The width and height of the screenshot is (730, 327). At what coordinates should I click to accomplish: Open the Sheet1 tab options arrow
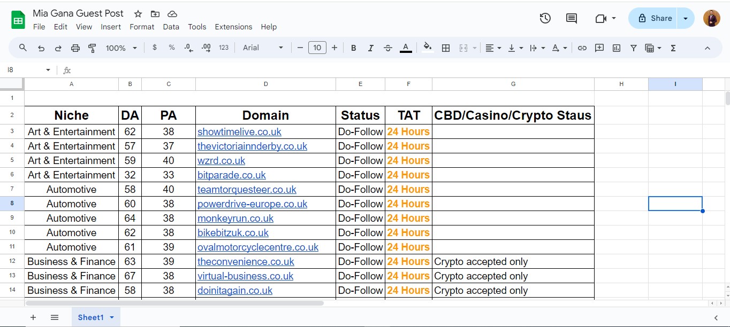pos(112,317)
